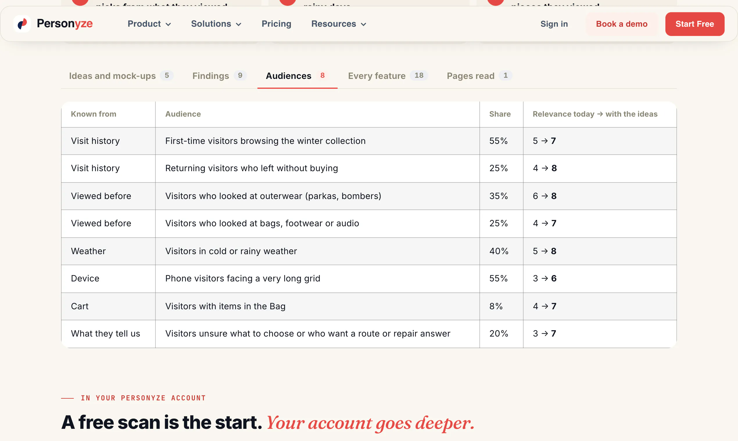Screen dimensions: 738x441
Task: Open the Every feature tab
Action: [388, 76]
